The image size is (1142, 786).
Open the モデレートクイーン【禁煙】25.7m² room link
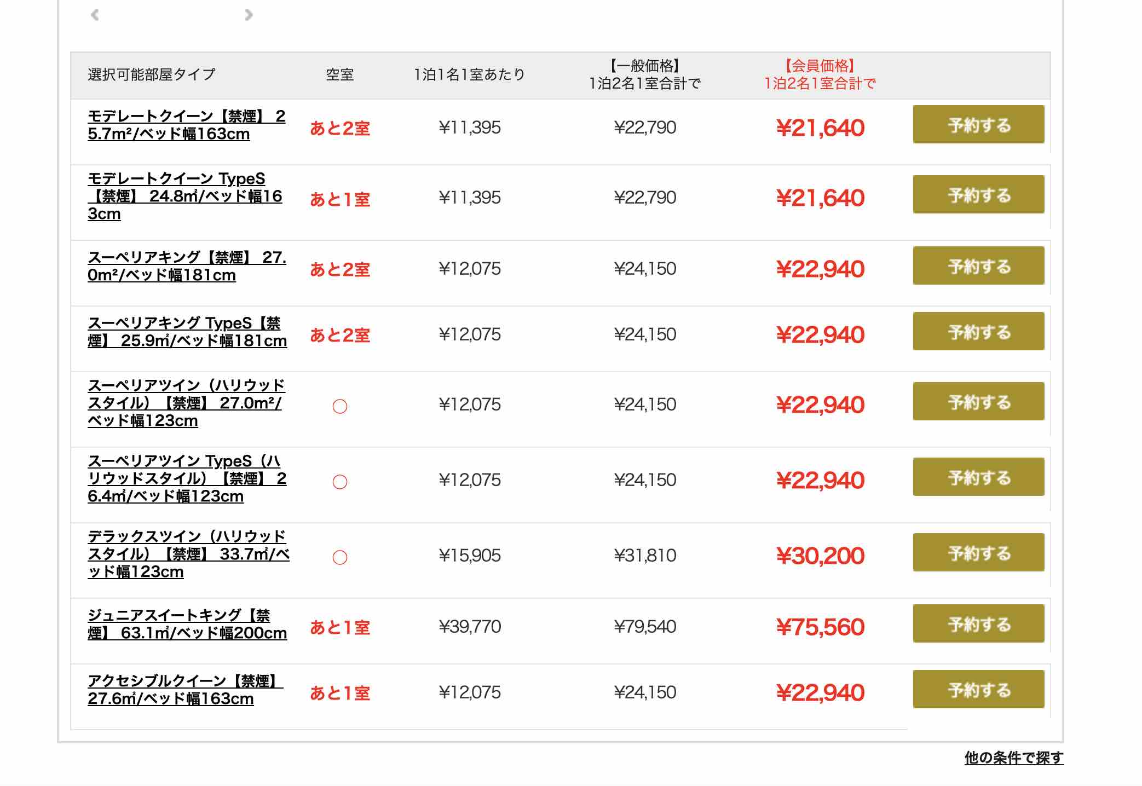click(186, 125)
